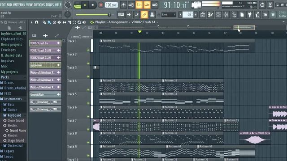Stop playback with the stop button

93,5
